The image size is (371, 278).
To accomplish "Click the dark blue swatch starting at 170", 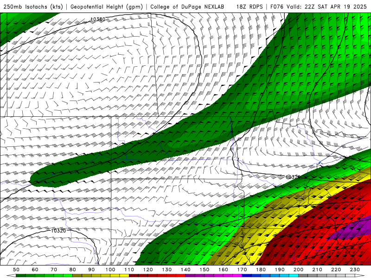I will click(x=247, y=276).
